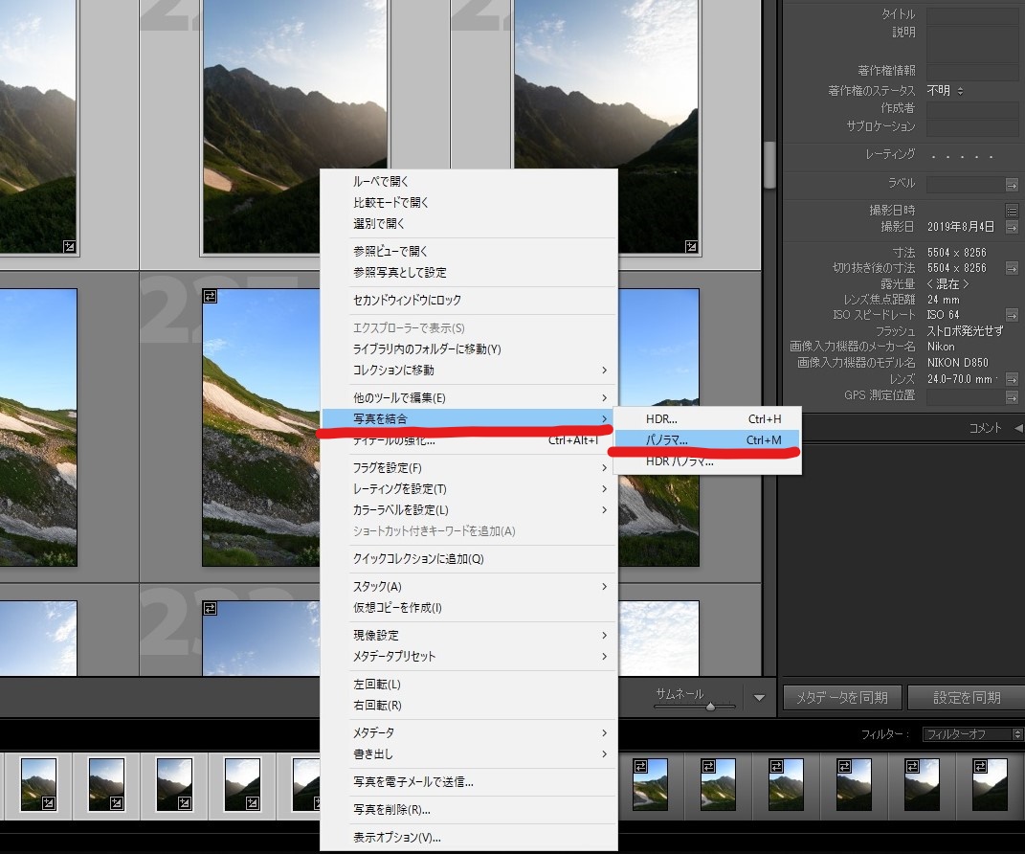
Task: Click the ラベル field arrow icon
Action: 1013,184
